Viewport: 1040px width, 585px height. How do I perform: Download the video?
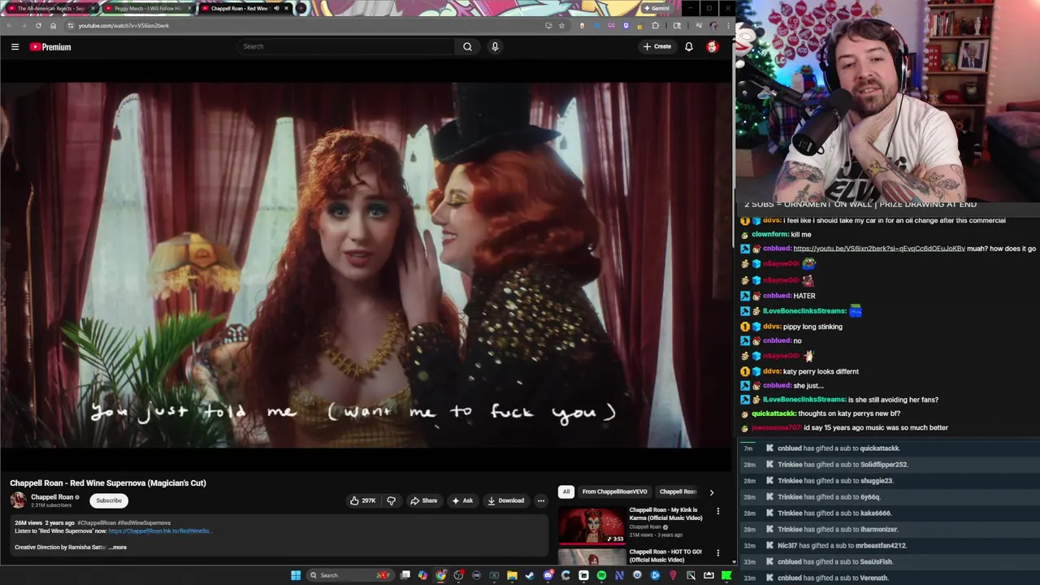pos(505,500)
